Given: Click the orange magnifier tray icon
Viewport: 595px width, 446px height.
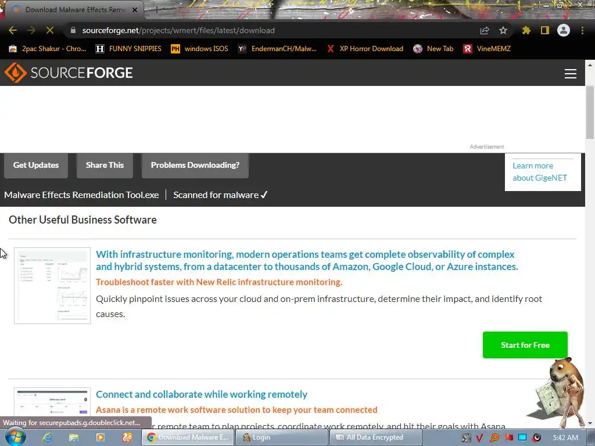Looking at the screenshot, I should click(494, 438).
